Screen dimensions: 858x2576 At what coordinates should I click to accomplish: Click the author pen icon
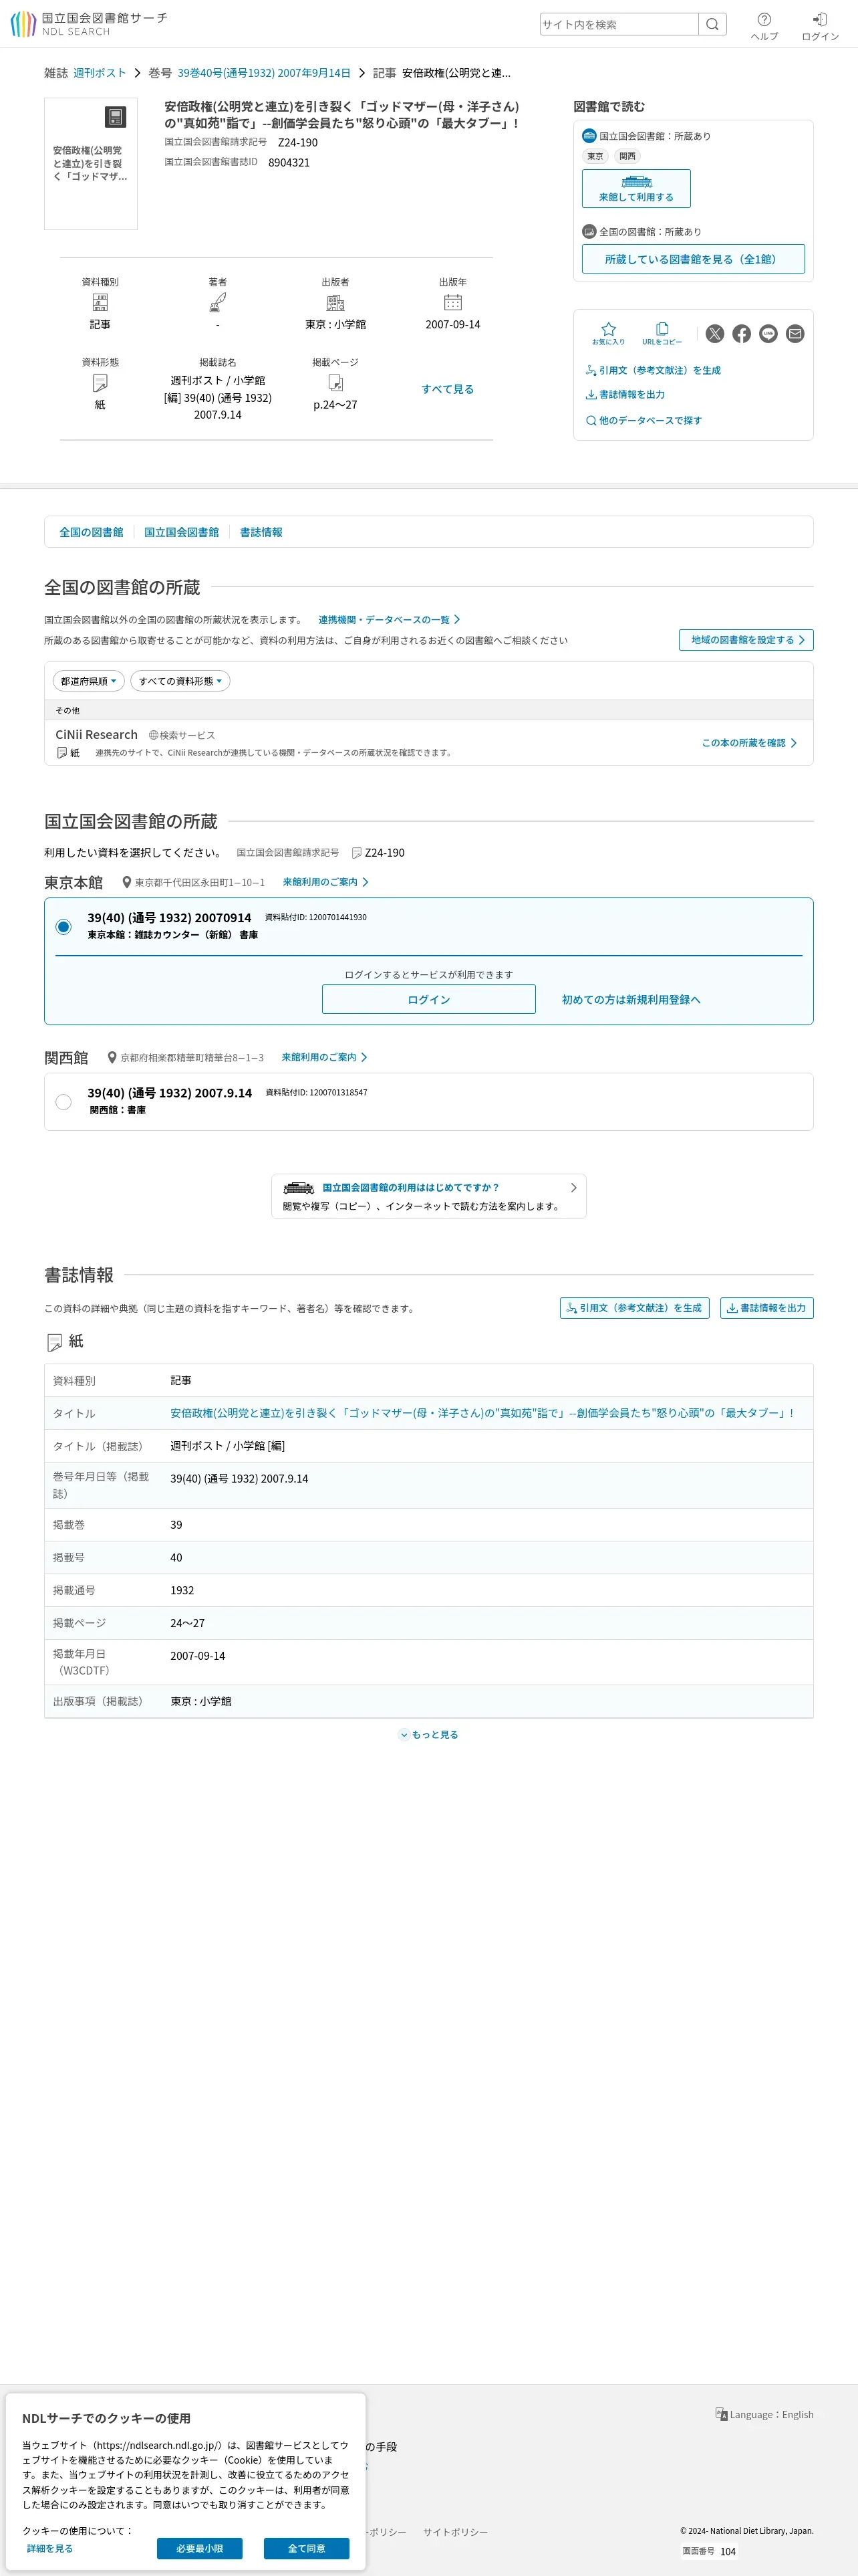(x=218, y=302)
